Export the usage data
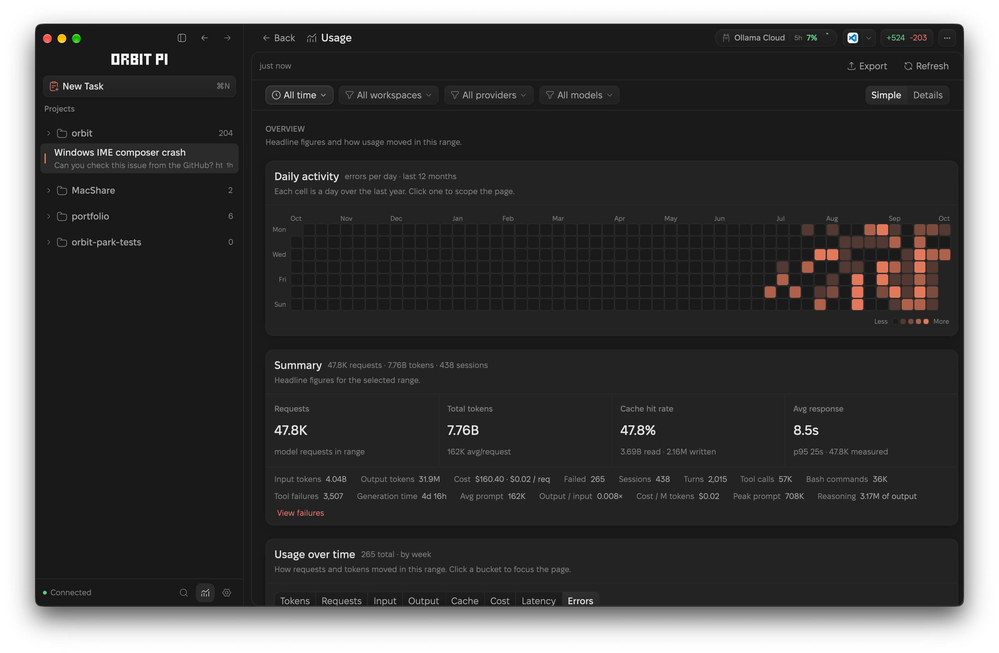 coord(867,66)
